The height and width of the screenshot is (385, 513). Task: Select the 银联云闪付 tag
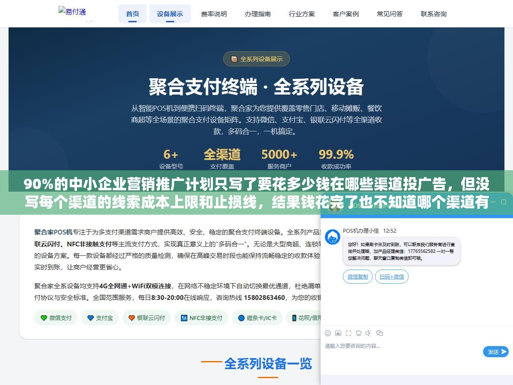coord(146,318)
